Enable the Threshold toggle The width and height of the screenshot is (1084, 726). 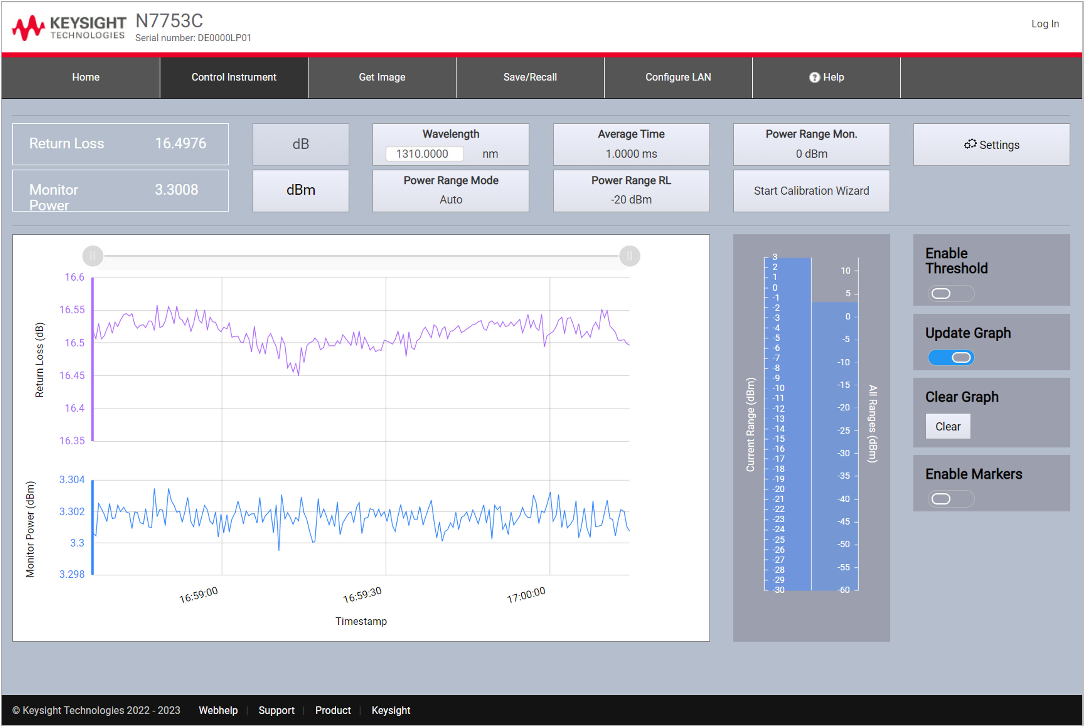(x=951, y=294)
